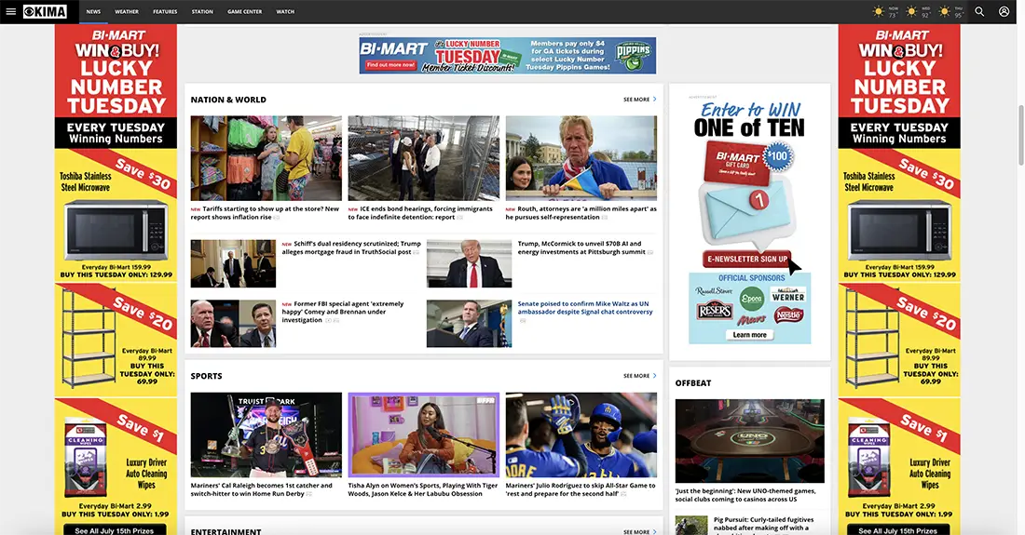Open the Weather menu item

pyautogui.click(x=126, y=12)
